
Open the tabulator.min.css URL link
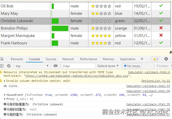click(x=77, y=76)
